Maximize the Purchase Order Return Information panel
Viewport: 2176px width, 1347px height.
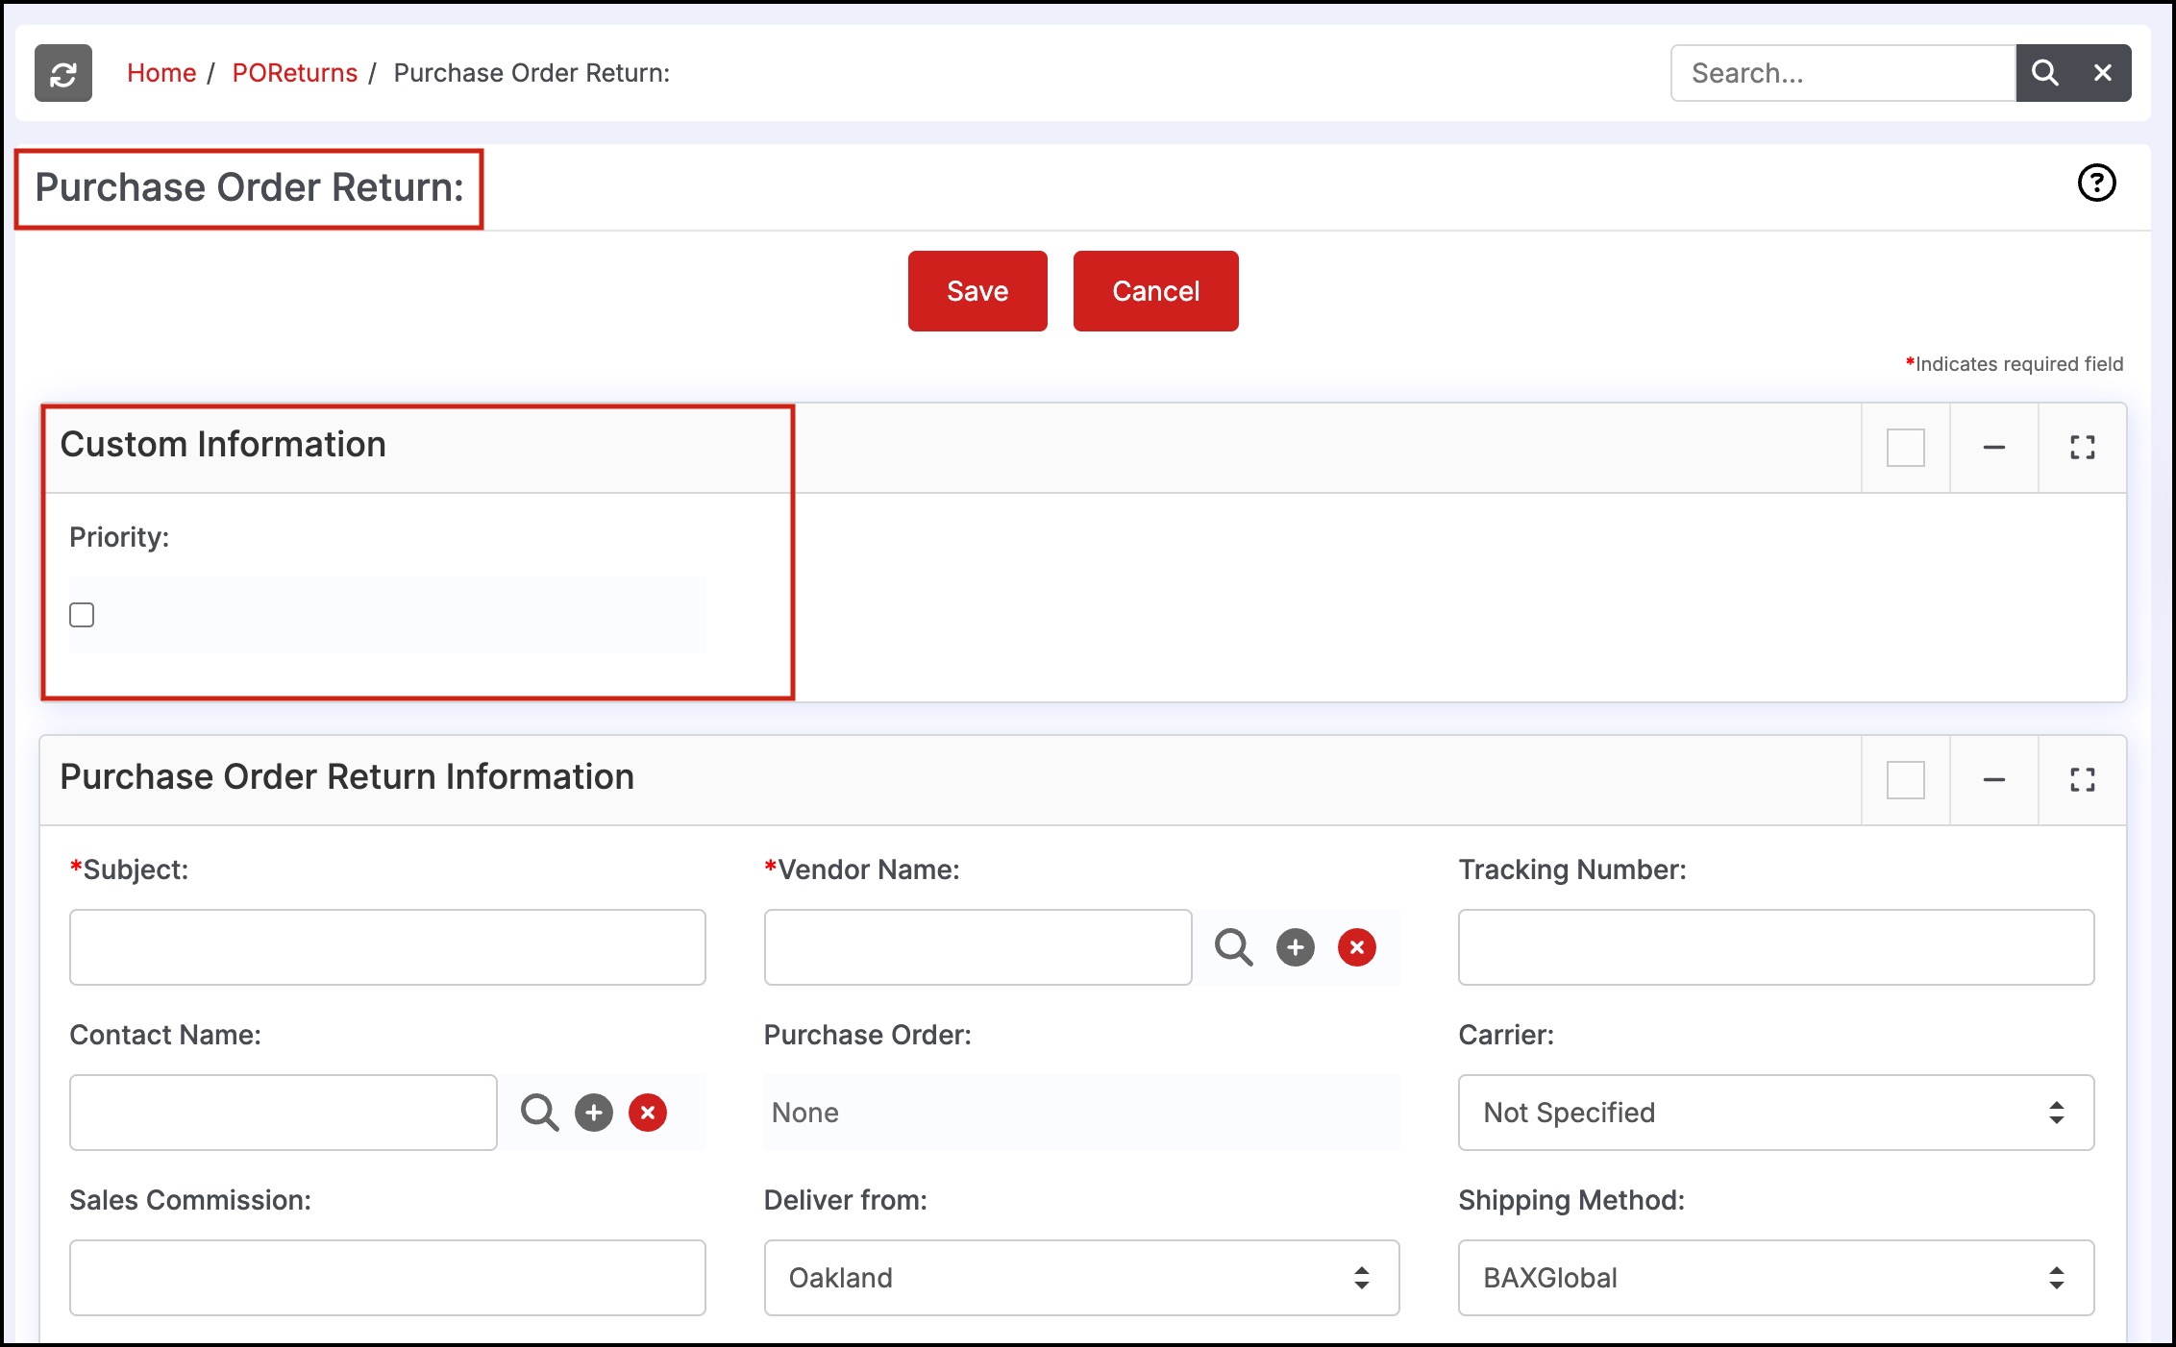point(2083,780)
